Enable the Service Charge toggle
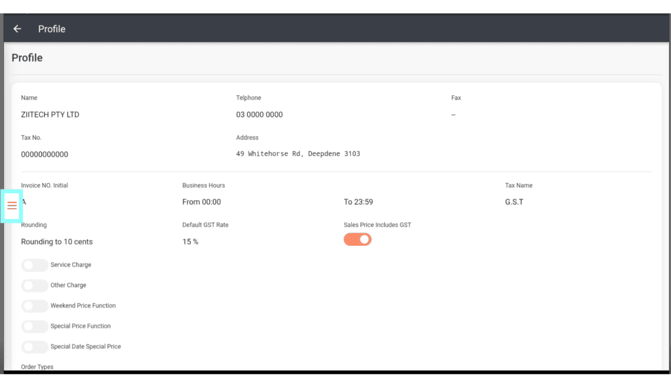Image resolution: width=671 pixels, height=382 pixels. pyautogui.click(x=34, y=265)
